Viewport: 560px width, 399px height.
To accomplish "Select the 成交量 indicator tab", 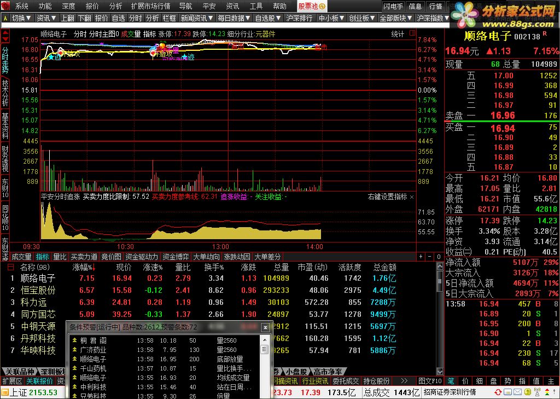I will [22, 257].
